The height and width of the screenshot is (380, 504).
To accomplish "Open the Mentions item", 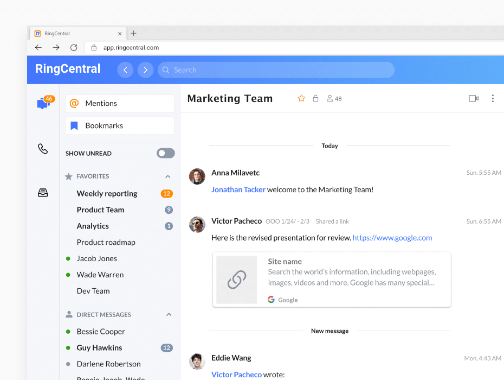I will click(120, 103).
